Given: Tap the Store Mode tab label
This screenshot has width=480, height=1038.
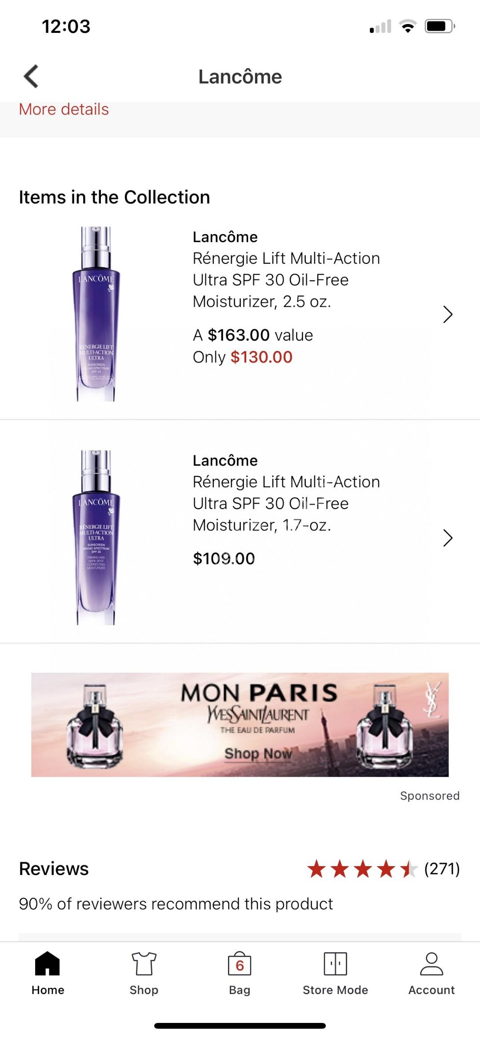Looking at the screenshot, I should tap(336, 990).
